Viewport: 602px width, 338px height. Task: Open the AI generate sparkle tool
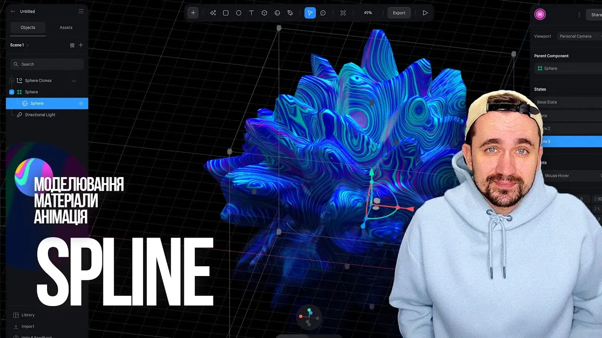tap(213, 13)
